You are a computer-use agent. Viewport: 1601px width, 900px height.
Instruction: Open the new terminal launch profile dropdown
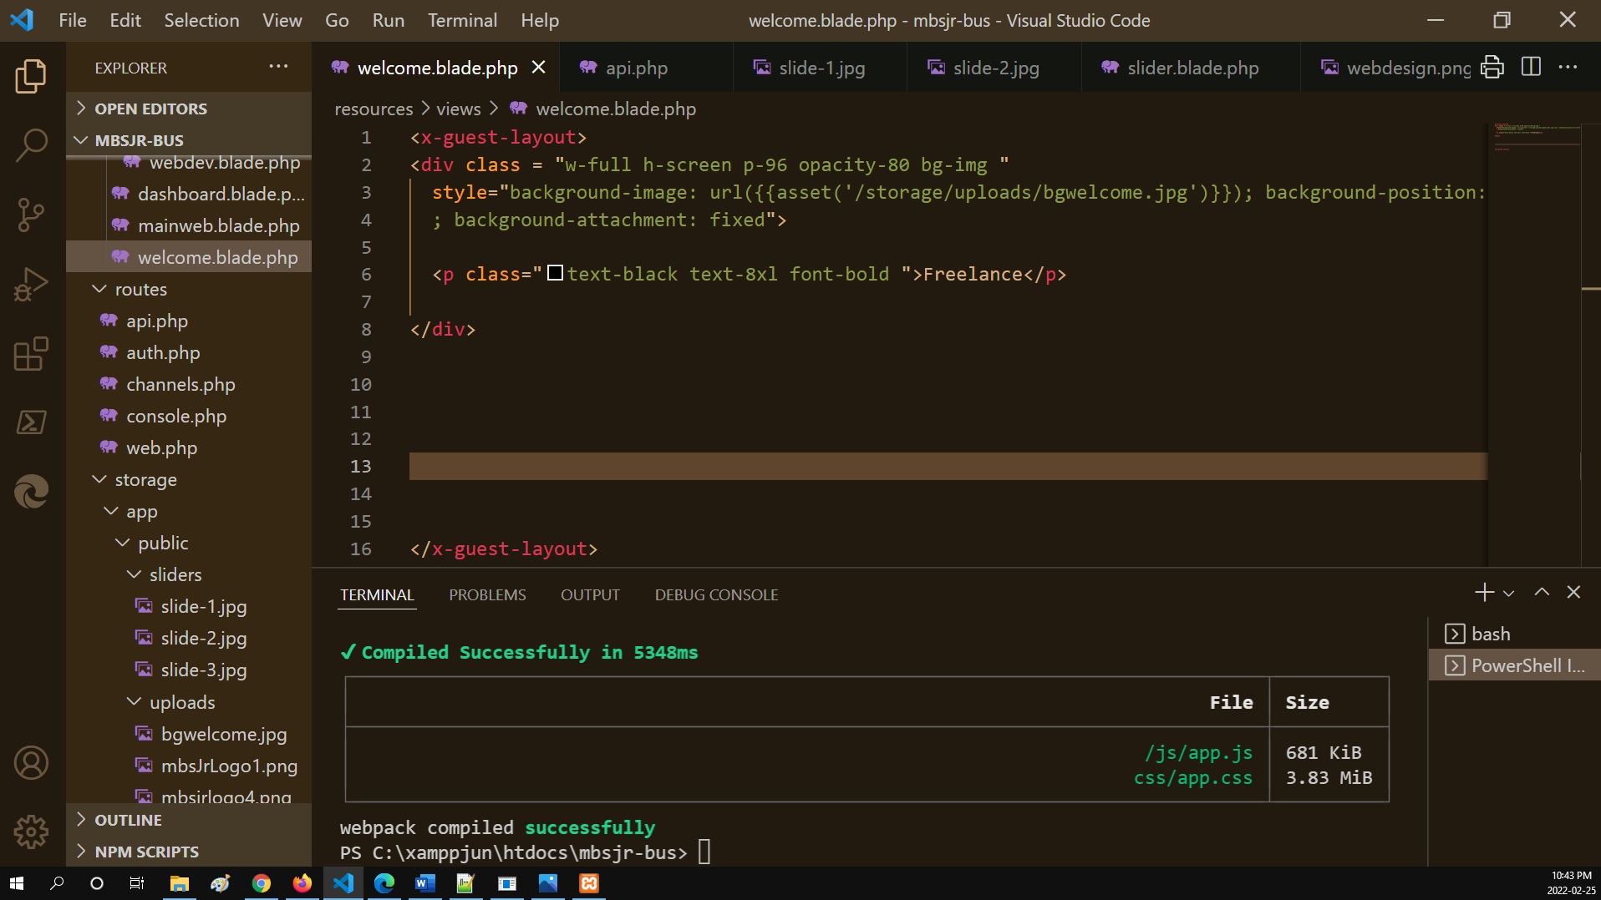coord(1508,593)
